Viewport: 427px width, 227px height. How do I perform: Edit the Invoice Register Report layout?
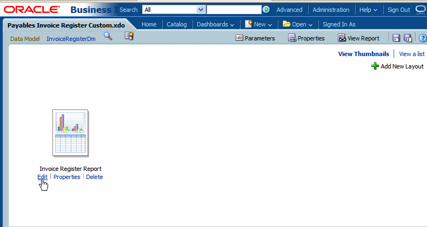43,177
